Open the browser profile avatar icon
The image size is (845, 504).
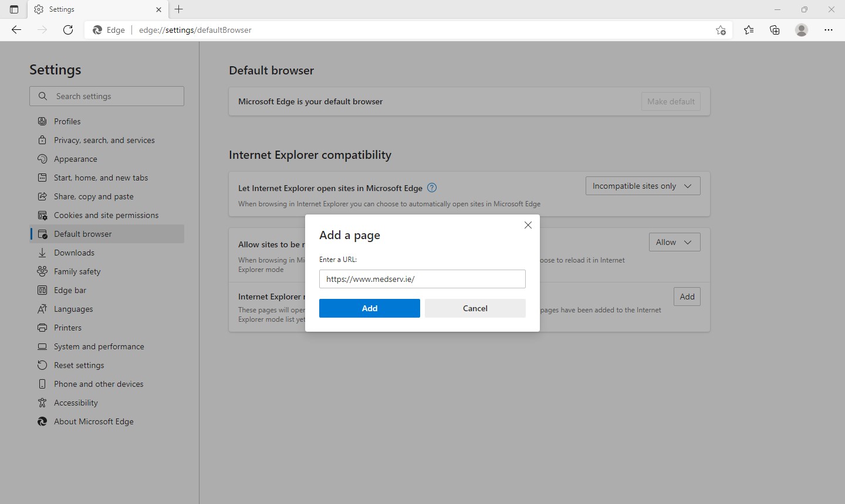coord(802,30)
